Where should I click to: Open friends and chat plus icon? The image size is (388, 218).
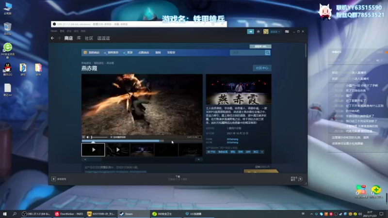coord(300,179)
